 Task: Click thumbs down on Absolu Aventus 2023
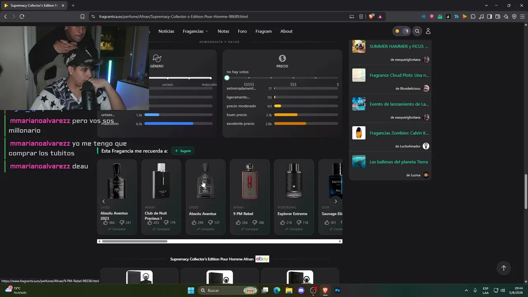pos(122,222)
